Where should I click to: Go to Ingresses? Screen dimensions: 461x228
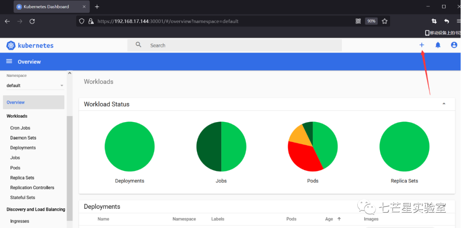(19, 221)
